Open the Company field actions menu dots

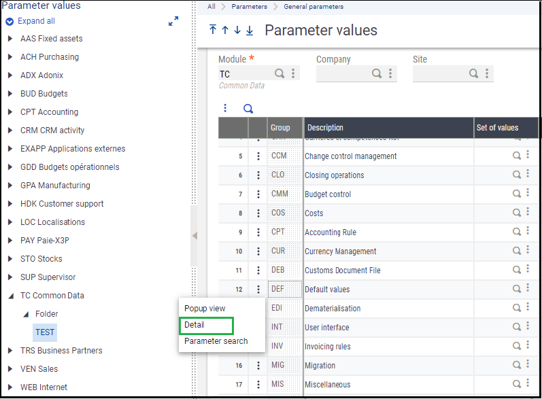point(390,73)
